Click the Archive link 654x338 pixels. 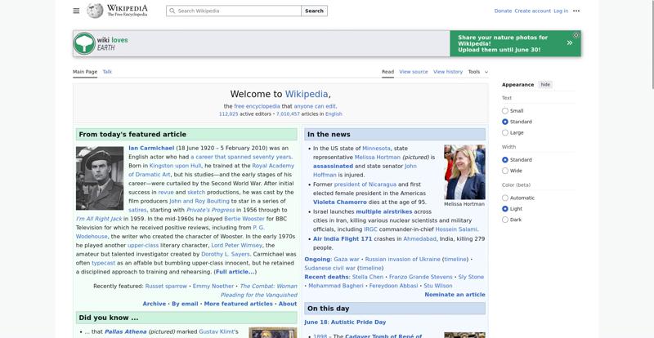coord(155,304)
